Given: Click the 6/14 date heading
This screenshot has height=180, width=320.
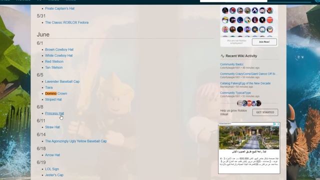Looking at the screenshot, I should coord(41,134).
